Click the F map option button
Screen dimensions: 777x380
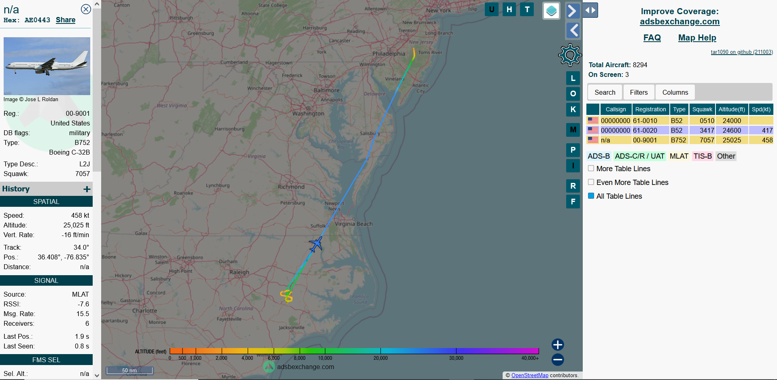click(573, 202)
